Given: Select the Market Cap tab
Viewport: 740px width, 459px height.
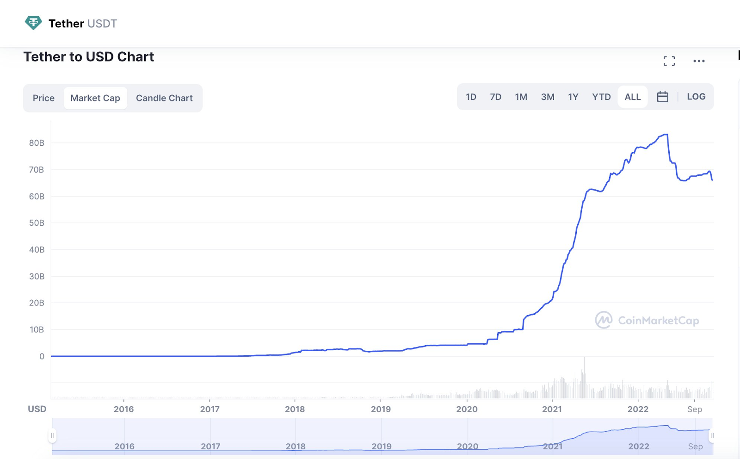Looking at the screenshot, I should pos(95,98).
